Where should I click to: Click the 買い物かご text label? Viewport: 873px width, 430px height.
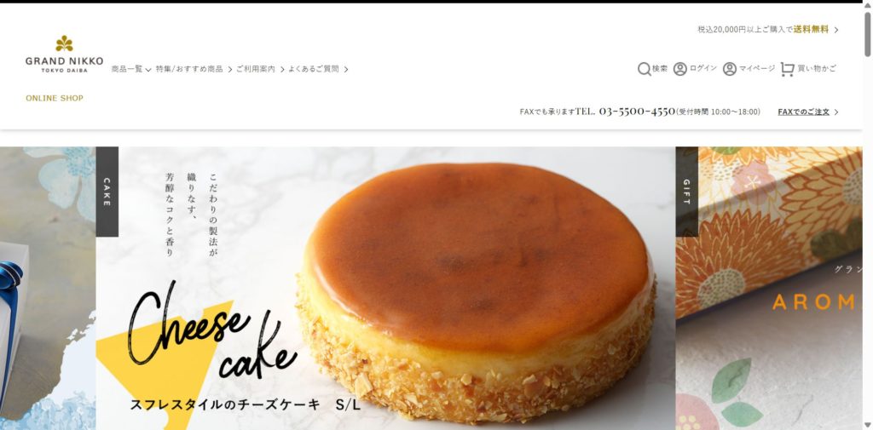click(x=817, y=68)
